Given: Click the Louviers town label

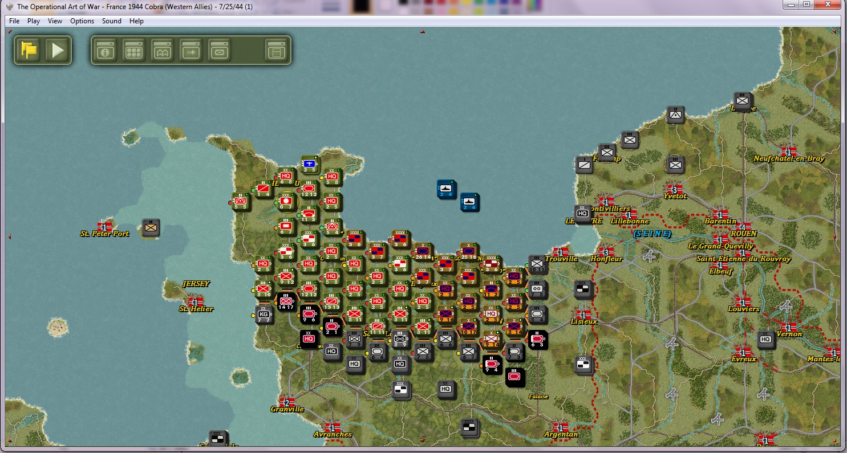Looking at the screenshot, I should pyautogui.click(x=744, y=309).
